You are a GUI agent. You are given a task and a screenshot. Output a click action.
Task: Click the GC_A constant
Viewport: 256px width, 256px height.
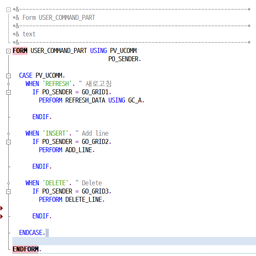click(135, 100)
